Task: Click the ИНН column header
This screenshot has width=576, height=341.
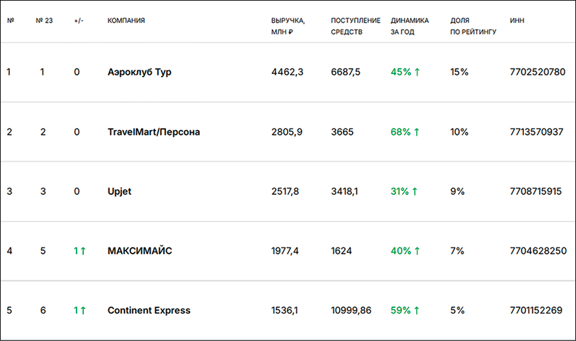Action: click(x=518, y=21)
